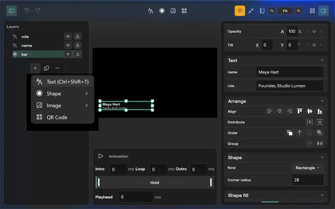This screenshot has width=335, height=209.
Task: Add text with top toolbar text icon
Action: [x=150, y=11]
